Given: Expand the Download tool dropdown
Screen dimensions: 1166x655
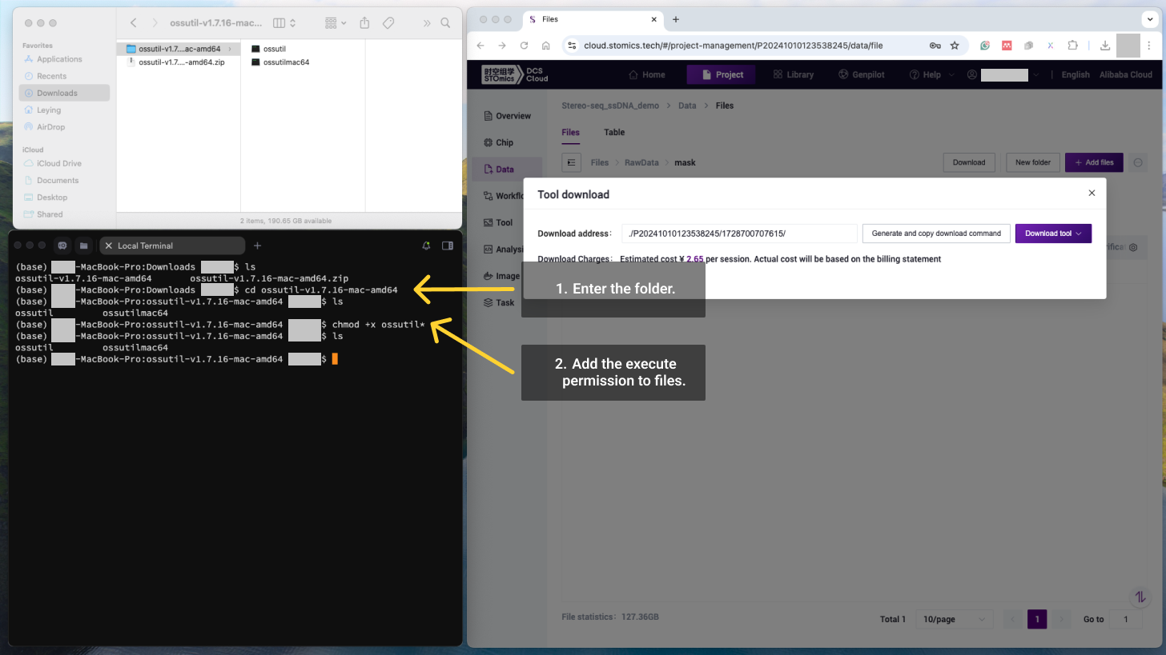Looking at the screenshot, I should click(x=1053, y=234).
